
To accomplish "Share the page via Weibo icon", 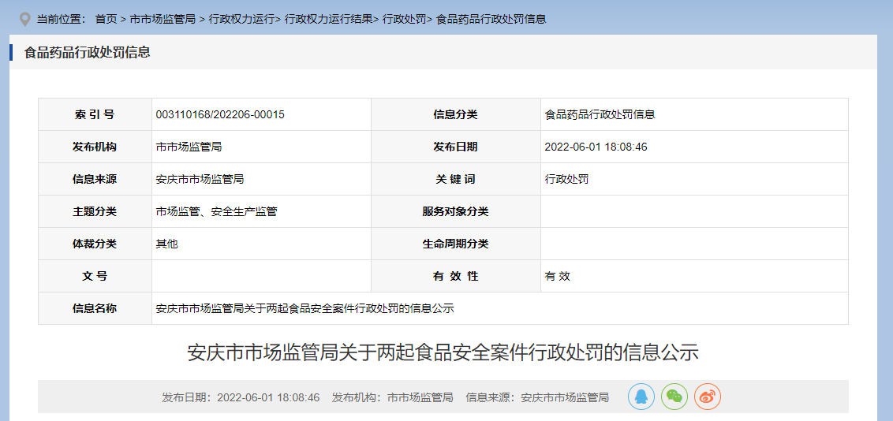I will point(708,397).
